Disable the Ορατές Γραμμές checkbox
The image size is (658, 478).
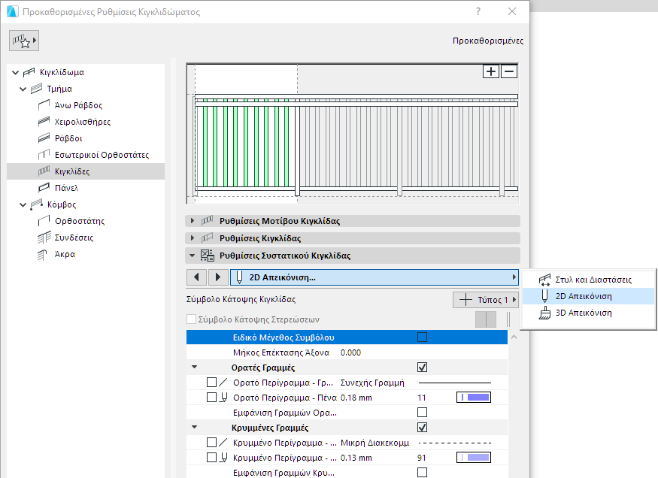coord(423,367)
